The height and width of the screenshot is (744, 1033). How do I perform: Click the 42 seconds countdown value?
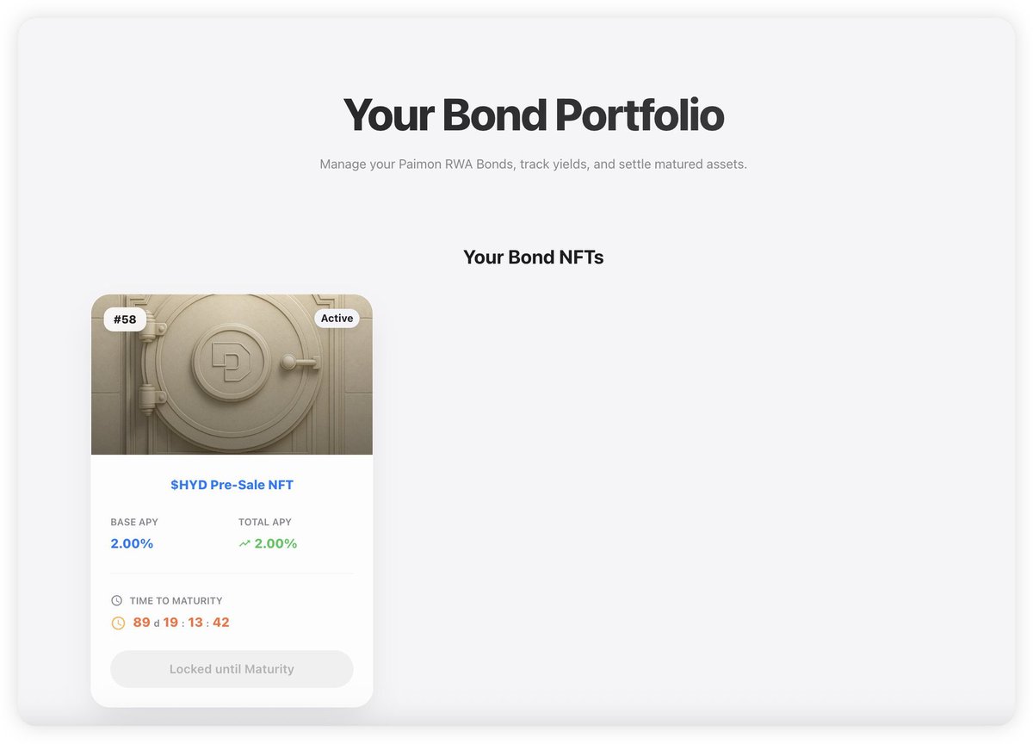221,623
